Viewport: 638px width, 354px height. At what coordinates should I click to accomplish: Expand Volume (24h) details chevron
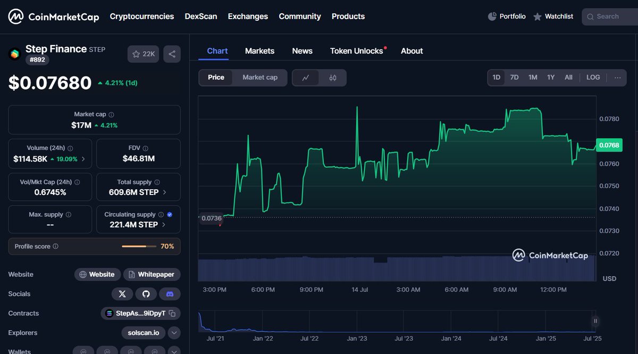pos(83,159)
